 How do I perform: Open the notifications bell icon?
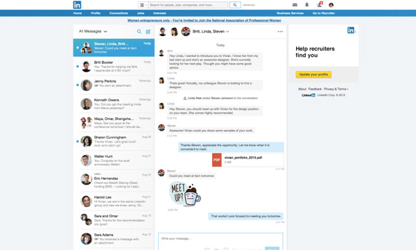pos(306,5)
